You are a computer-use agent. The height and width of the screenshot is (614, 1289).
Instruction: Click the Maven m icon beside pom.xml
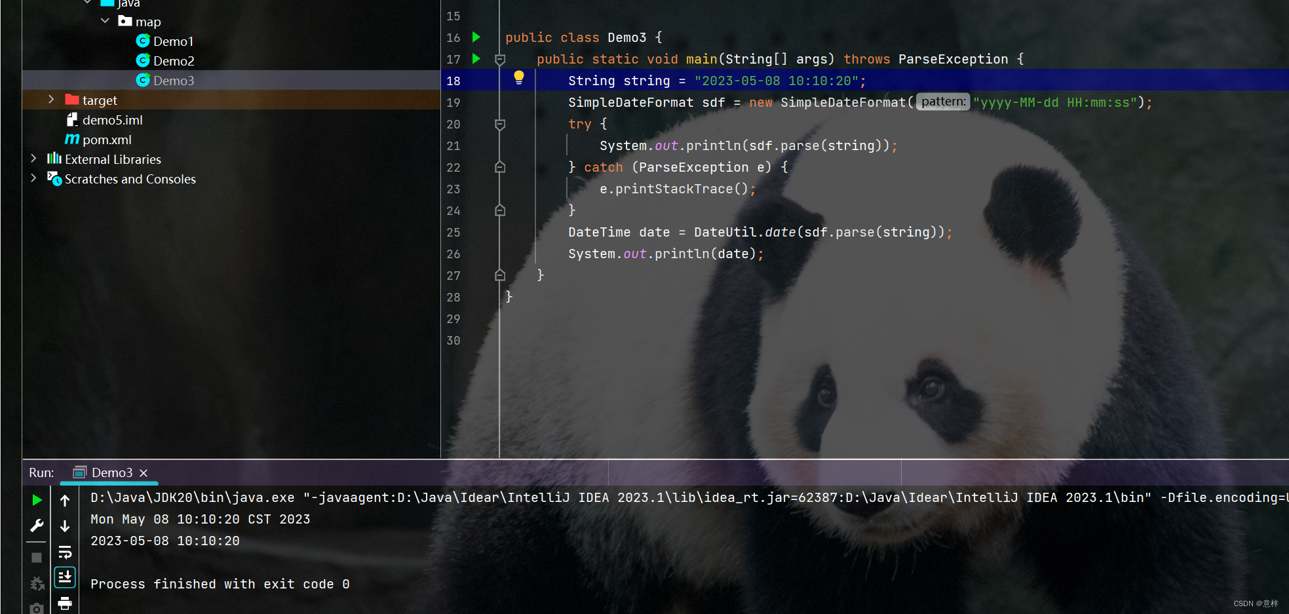pos(72,139)
